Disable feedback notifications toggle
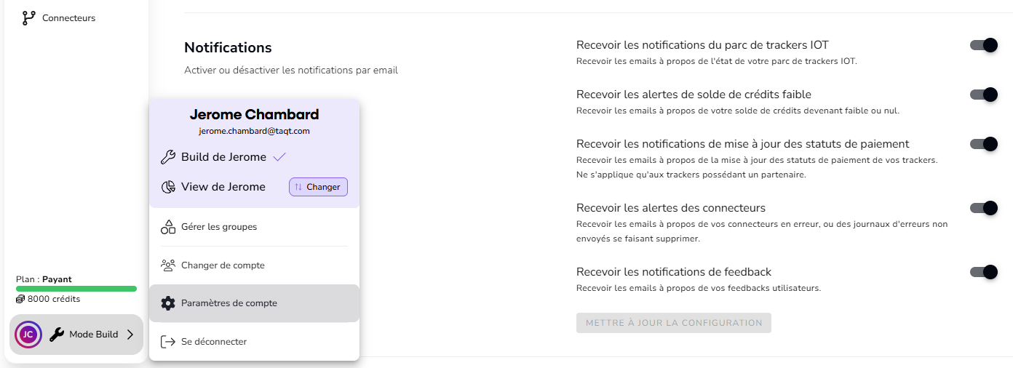Viewport: 1013px width, 368px height. coord(983,272)
